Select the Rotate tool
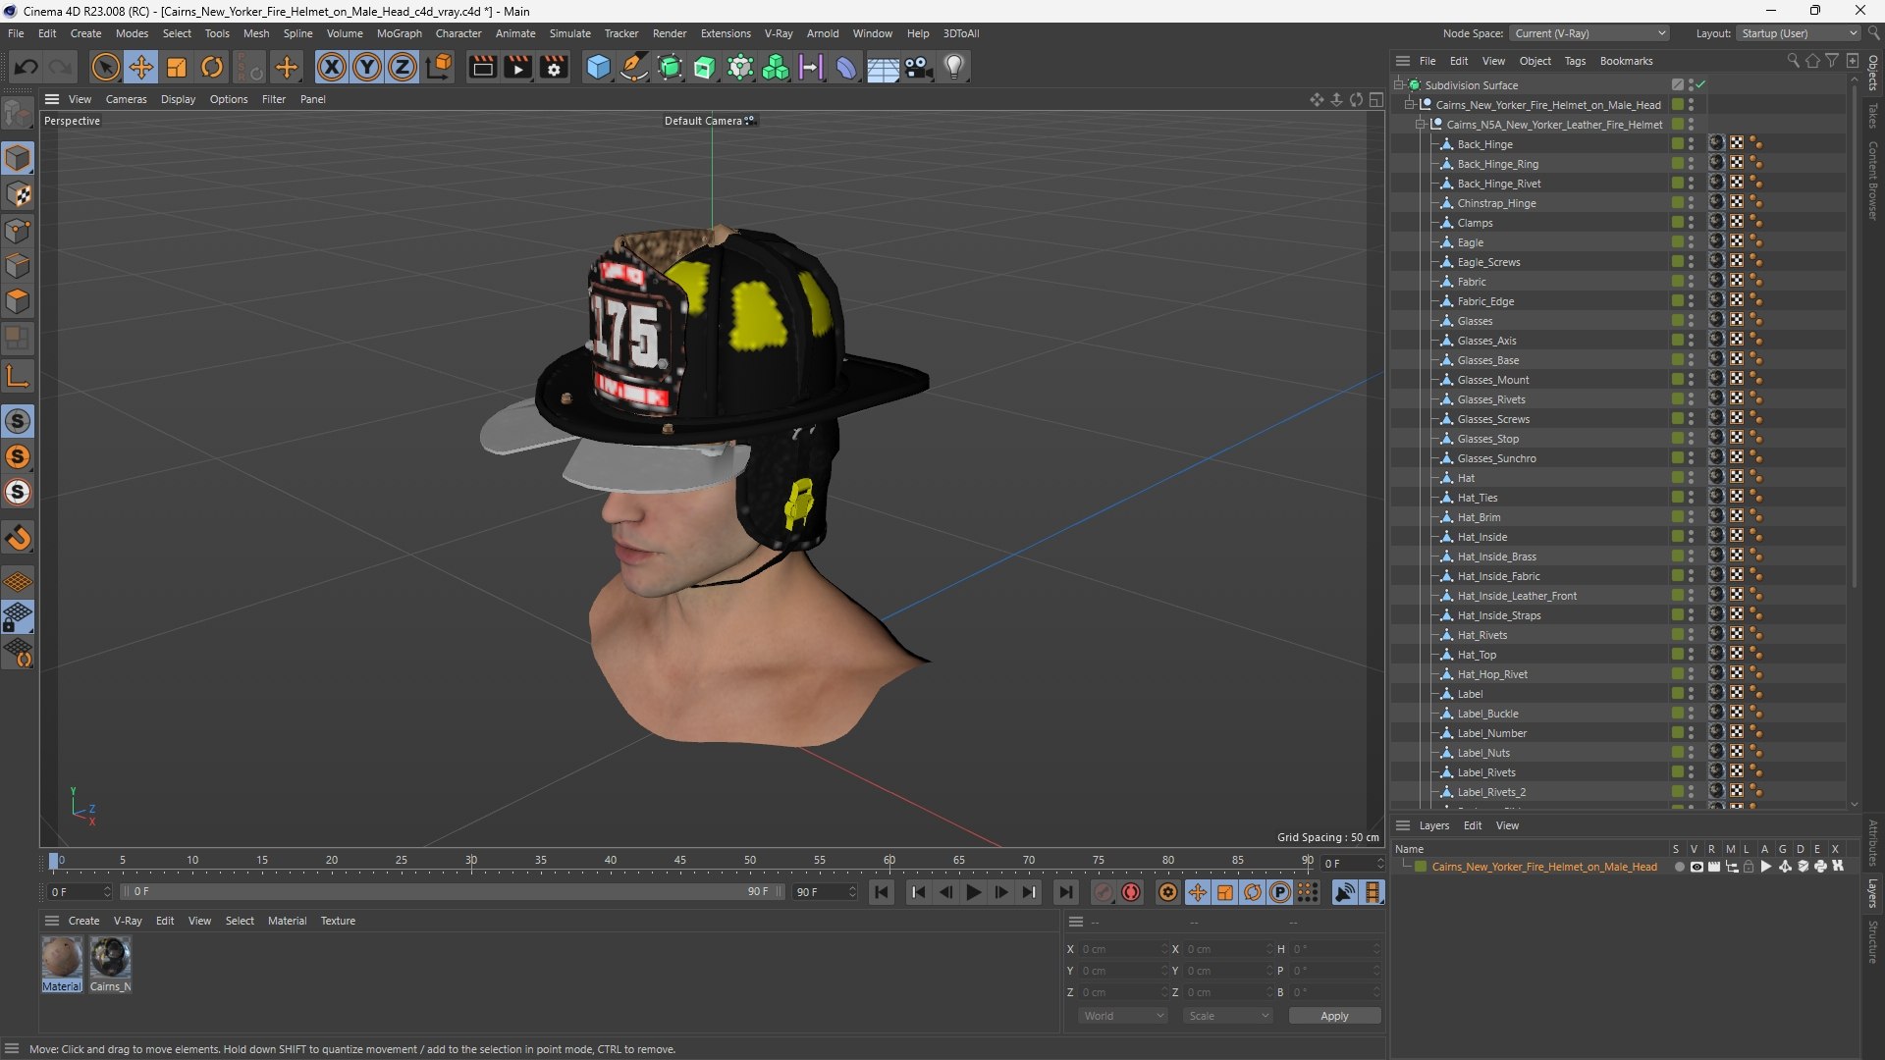 click(x=212, y=67)
